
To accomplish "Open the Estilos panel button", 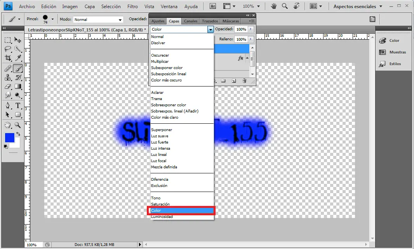I will coord(390,64).
